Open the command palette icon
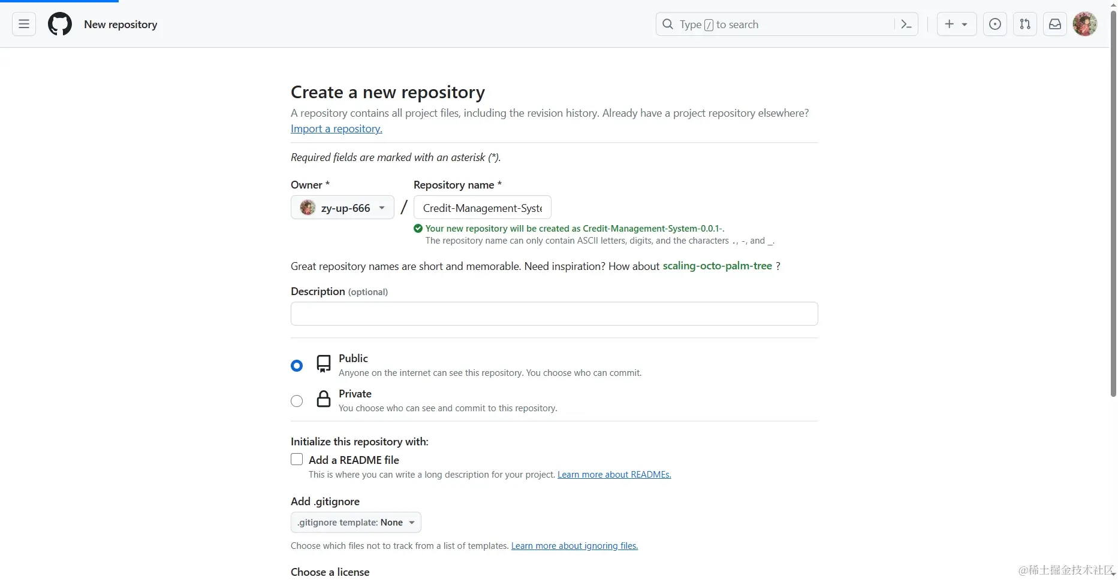The image size is (1118, 580). (906, 25)
